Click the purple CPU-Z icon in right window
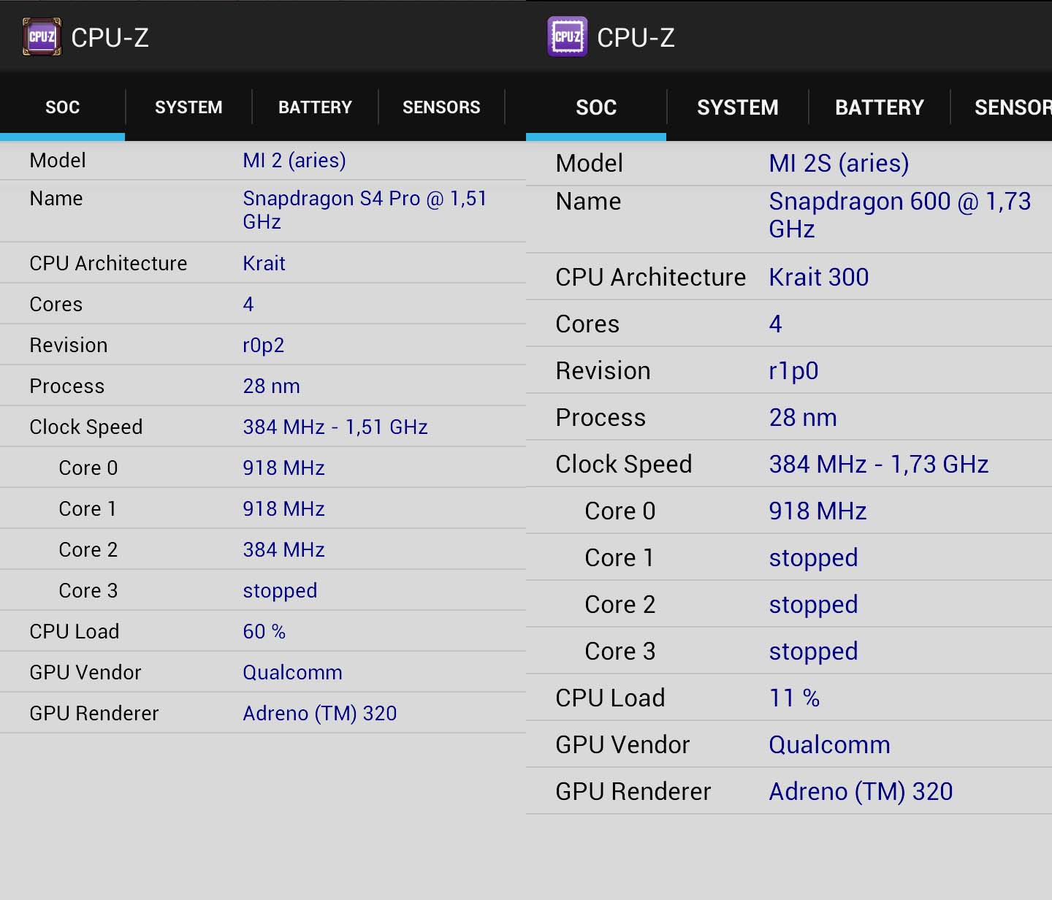The width and height of the screenshot is (1052, 900). (x=568, y=37)
